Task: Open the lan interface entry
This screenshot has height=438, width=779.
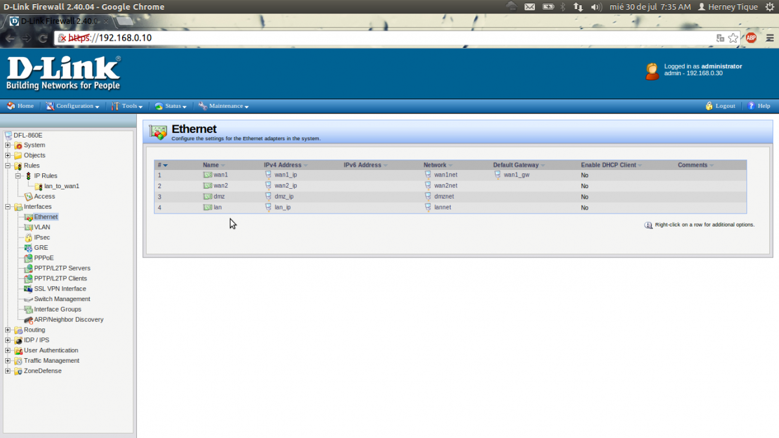Action: [x=217, y=208]
